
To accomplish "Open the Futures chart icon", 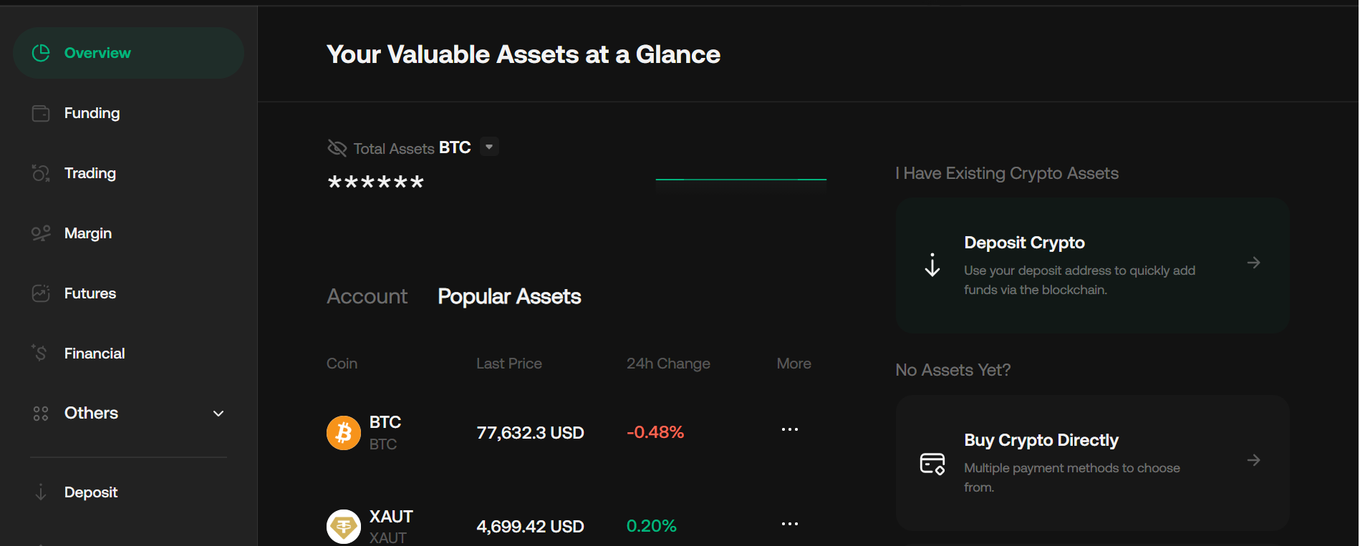I will pyautogui.click(x=41, y=293).
